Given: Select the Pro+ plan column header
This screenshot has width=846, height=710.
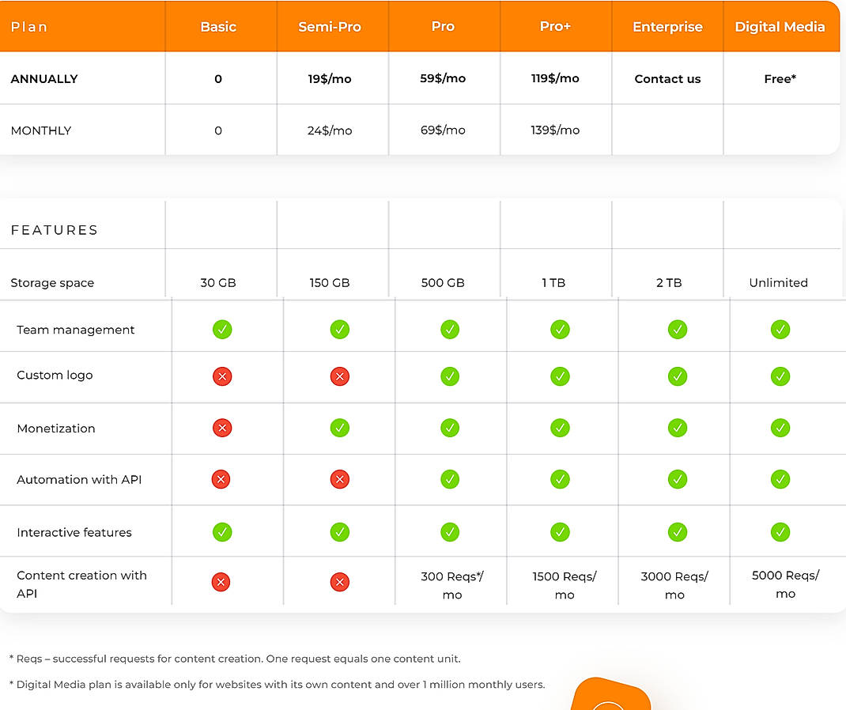Looking at the screenshot, I should 555,26.
